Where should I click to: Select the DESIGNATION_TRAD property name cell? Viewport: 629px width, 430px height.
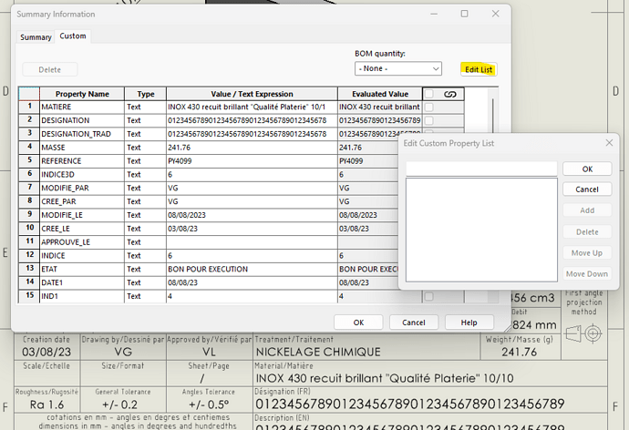[x=82, y=134]
